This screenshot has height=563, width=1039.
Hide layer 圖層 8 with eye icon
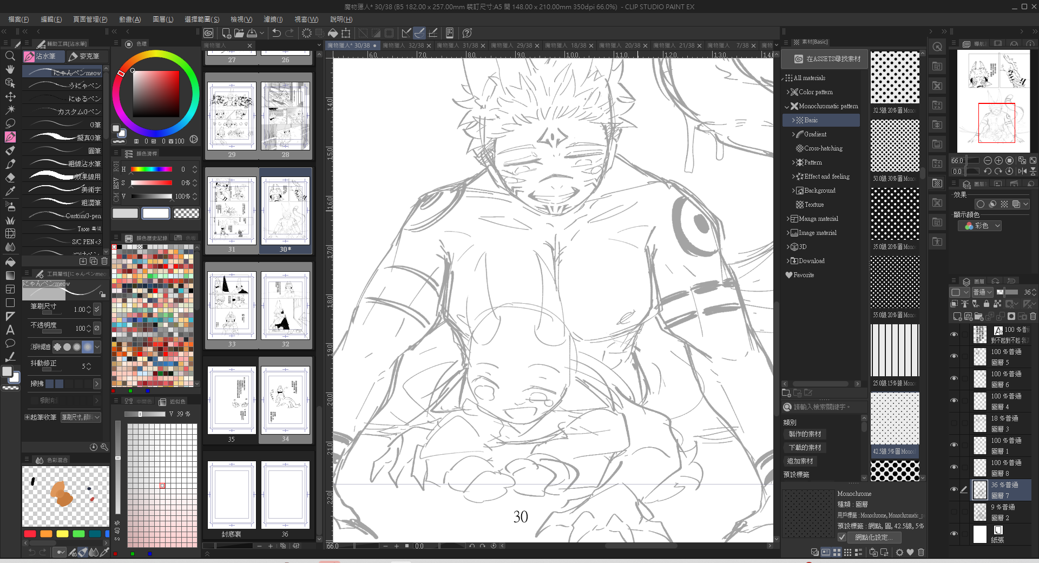tap(953, 468)
